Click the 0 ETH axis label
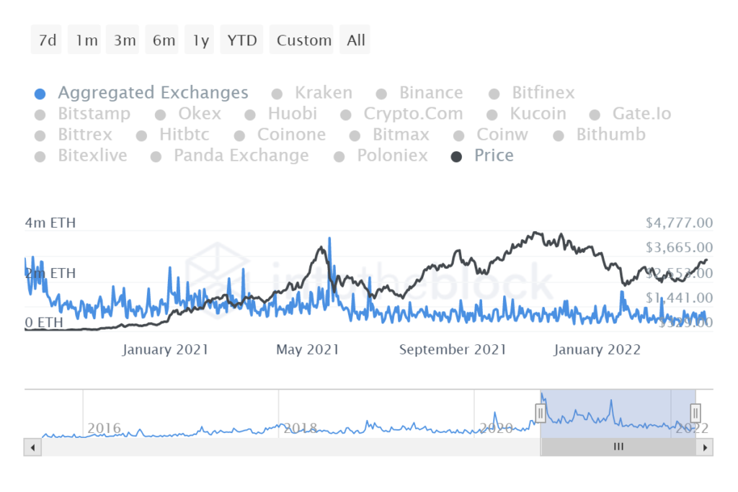Screen dimensions: 738x492 pyautogui.click(x=44, y=322)
